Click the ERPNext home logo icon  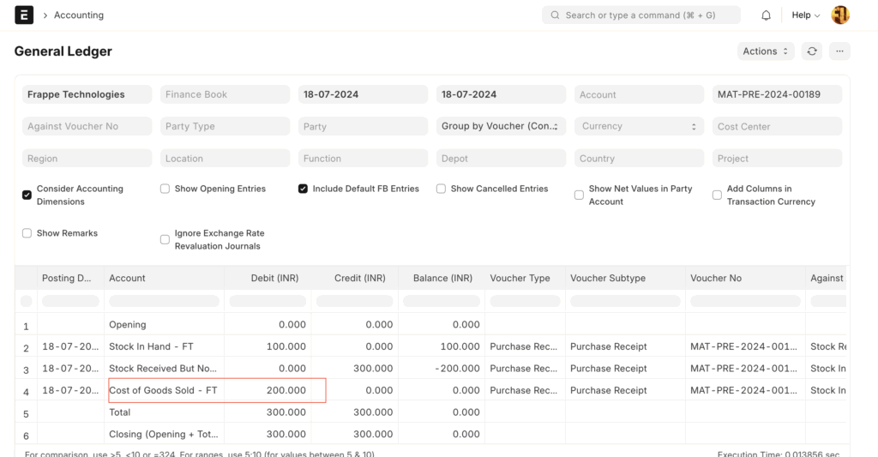click(24, 15)
